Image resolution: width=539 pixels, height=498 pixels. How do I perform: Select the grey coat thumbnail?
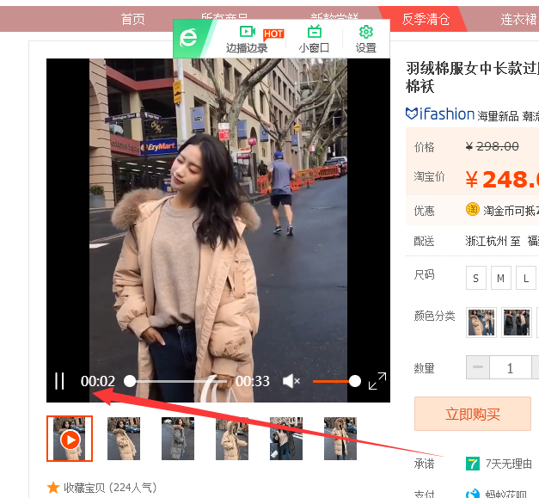click(x=178, y=439)
